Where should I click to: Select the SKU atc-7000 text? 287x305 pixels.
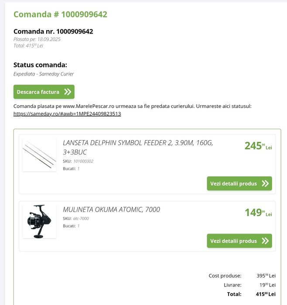click(x=81, y=219)
